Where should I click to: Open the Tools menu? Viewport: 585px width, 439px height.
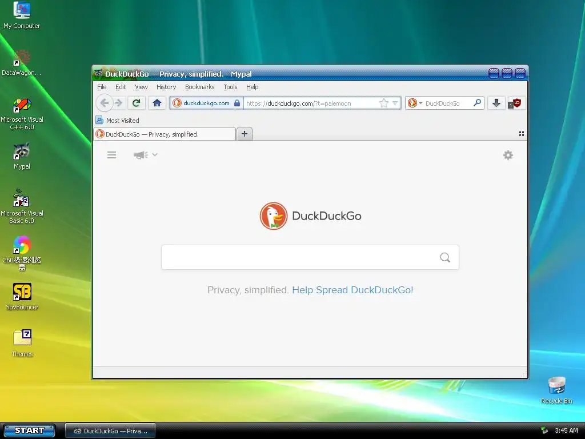pos(230,87)
